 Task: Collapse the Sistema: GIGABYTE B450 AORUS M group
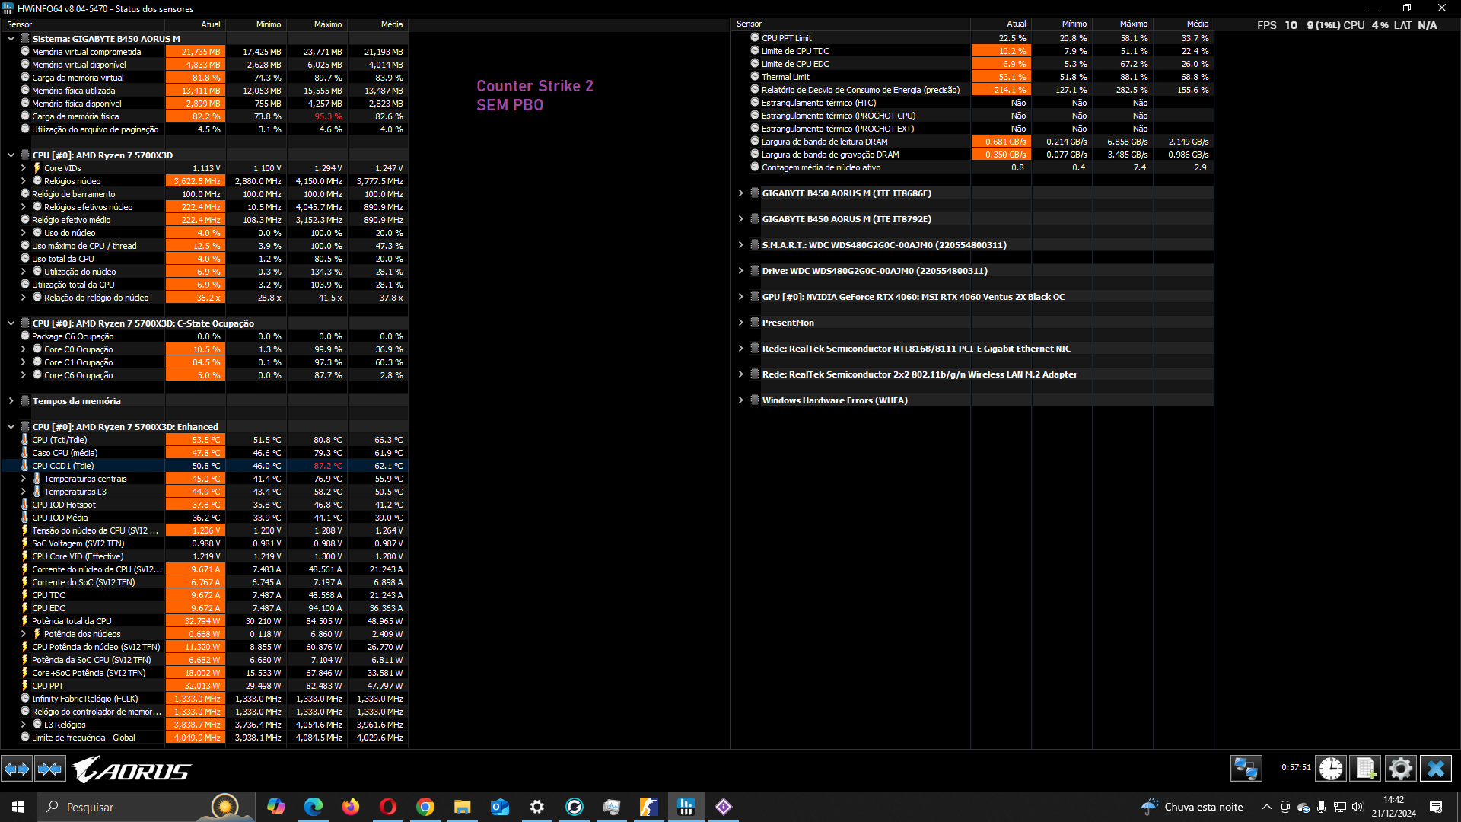tap(11, 39)
